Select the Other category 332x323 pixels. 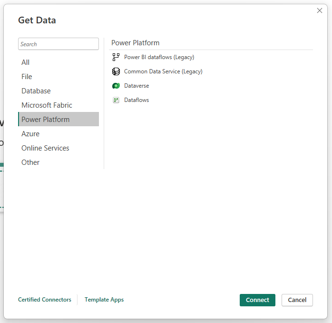tap(59, 162)
